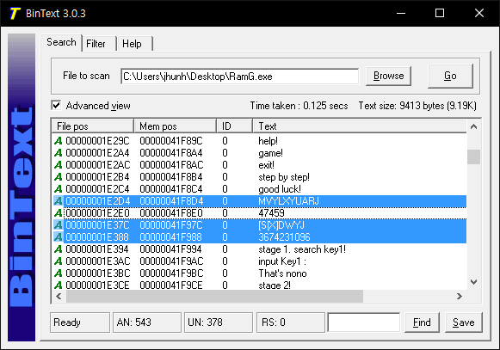The width and height of the screenshot is (500, 350).
Task: Maximize the BinText window
Action: point(440,14)
